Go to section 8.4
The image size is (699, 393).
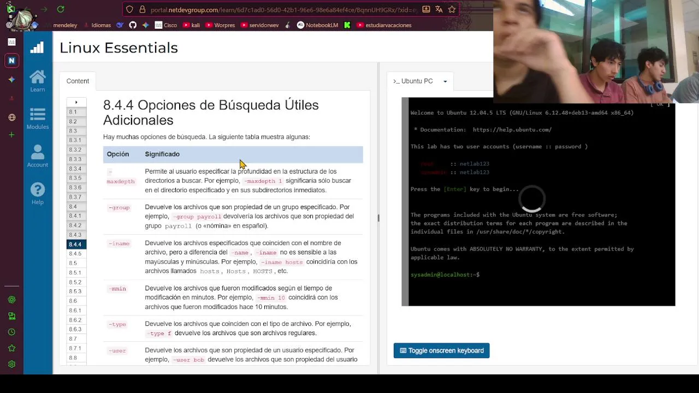point(76,206)
